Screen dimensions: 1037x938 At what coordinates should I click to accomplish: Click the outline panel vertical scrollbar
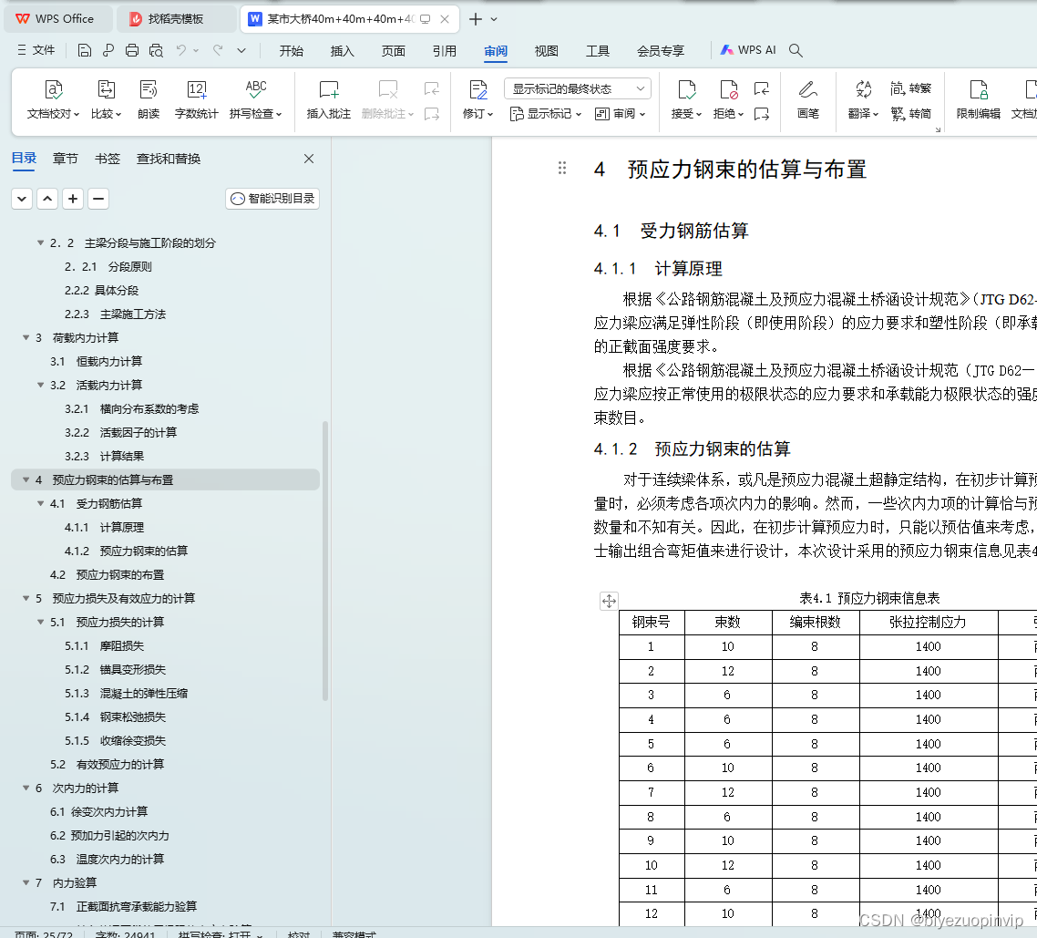point(324,561)
